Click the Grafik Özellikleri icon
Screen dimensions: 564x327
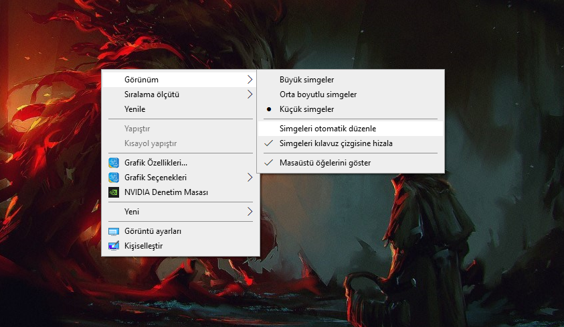114,163
